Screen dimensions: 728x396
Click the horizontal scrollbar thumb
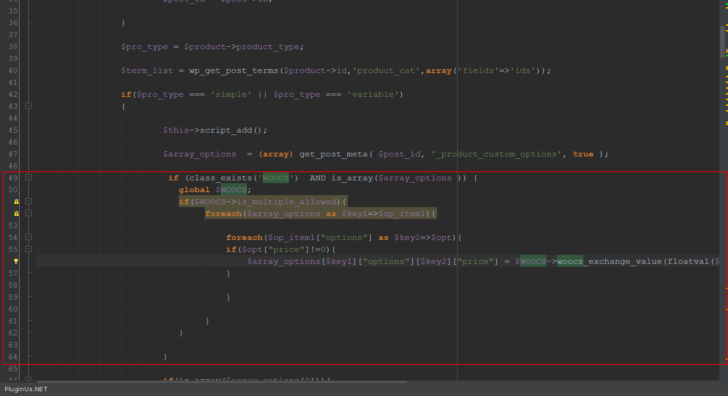point(222,382)
